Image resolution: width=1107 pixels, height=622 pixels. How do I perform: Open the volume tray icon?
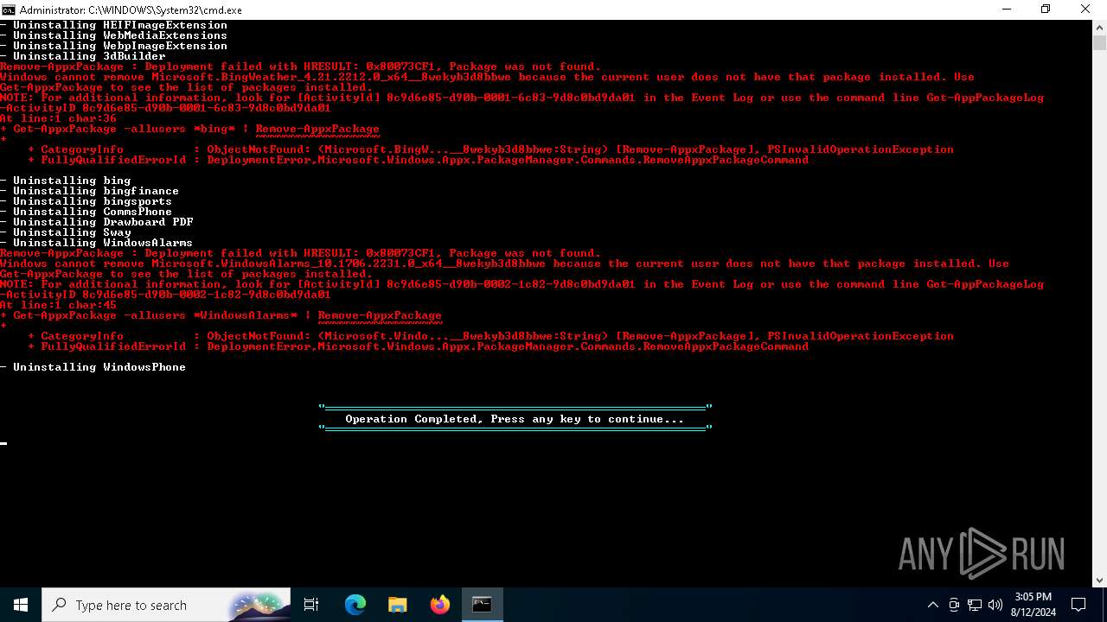[995, 605]
